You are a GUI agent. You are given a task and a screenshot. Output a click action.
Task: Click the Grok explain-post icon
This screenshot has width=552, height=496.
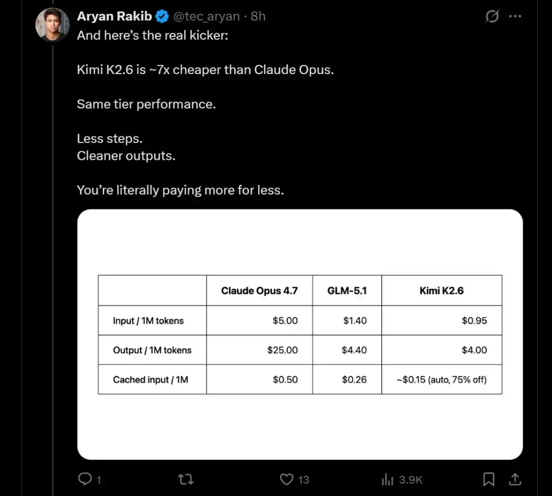click(492, 17)
